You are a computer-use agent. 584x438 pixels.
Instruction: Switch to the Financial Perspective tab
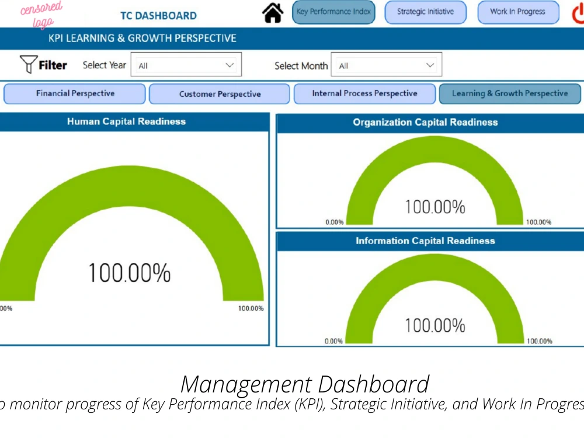[x=75, y=93]
